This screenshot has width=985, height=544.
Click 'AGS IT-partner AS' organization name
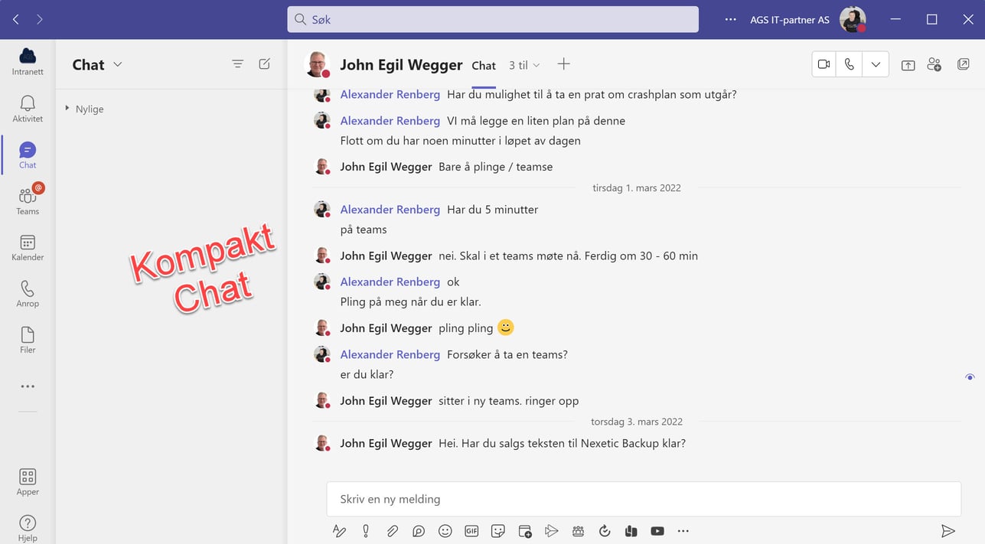790,20
